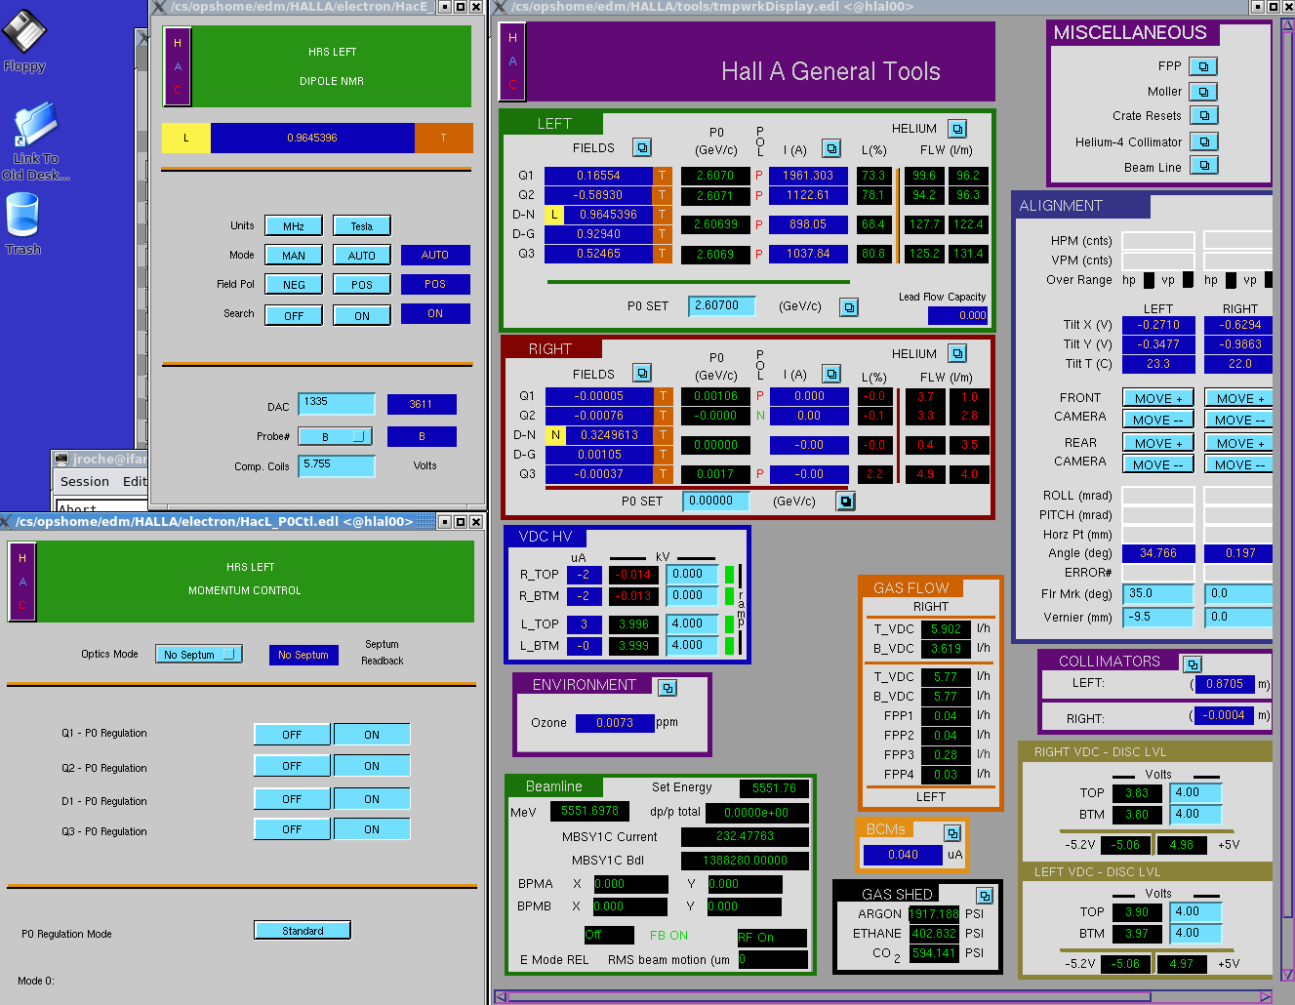Open the GAS SHED display icon
Screen dimensions: 1295x1005
(x=985, y=896)
